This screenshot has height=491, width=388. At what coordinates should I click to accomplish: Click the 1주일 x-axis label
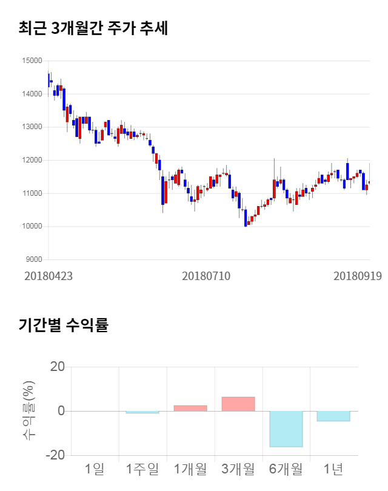point(142,469)
